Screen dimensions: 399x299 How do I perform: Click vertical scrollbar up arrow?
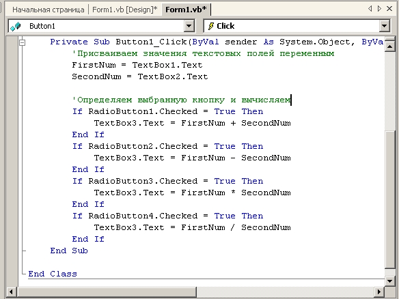pyautogui.click(x=389, y=46)
